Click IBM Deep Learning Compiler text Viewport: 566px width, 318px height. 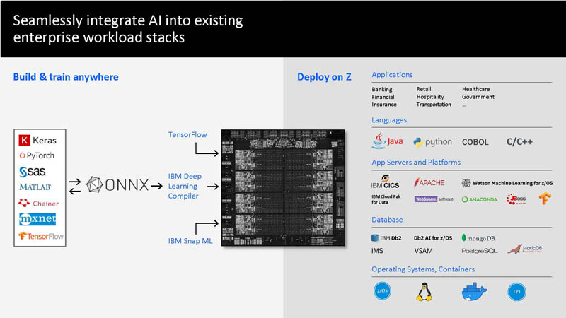pos(185,186)
